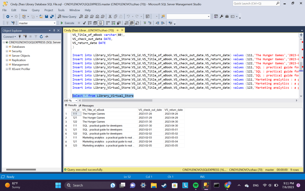Toggle Results to Grid output mode

(132, 23)
